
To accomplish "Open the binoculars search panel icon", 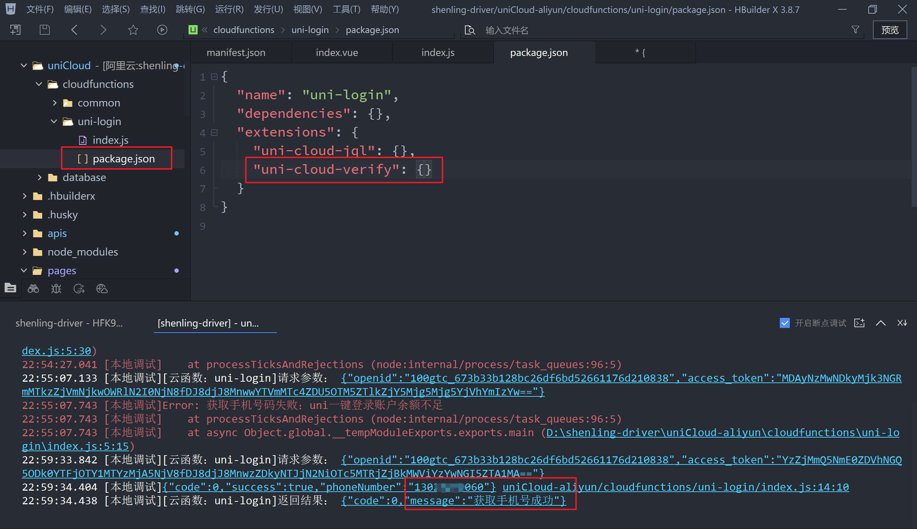I will coord(33,289).
